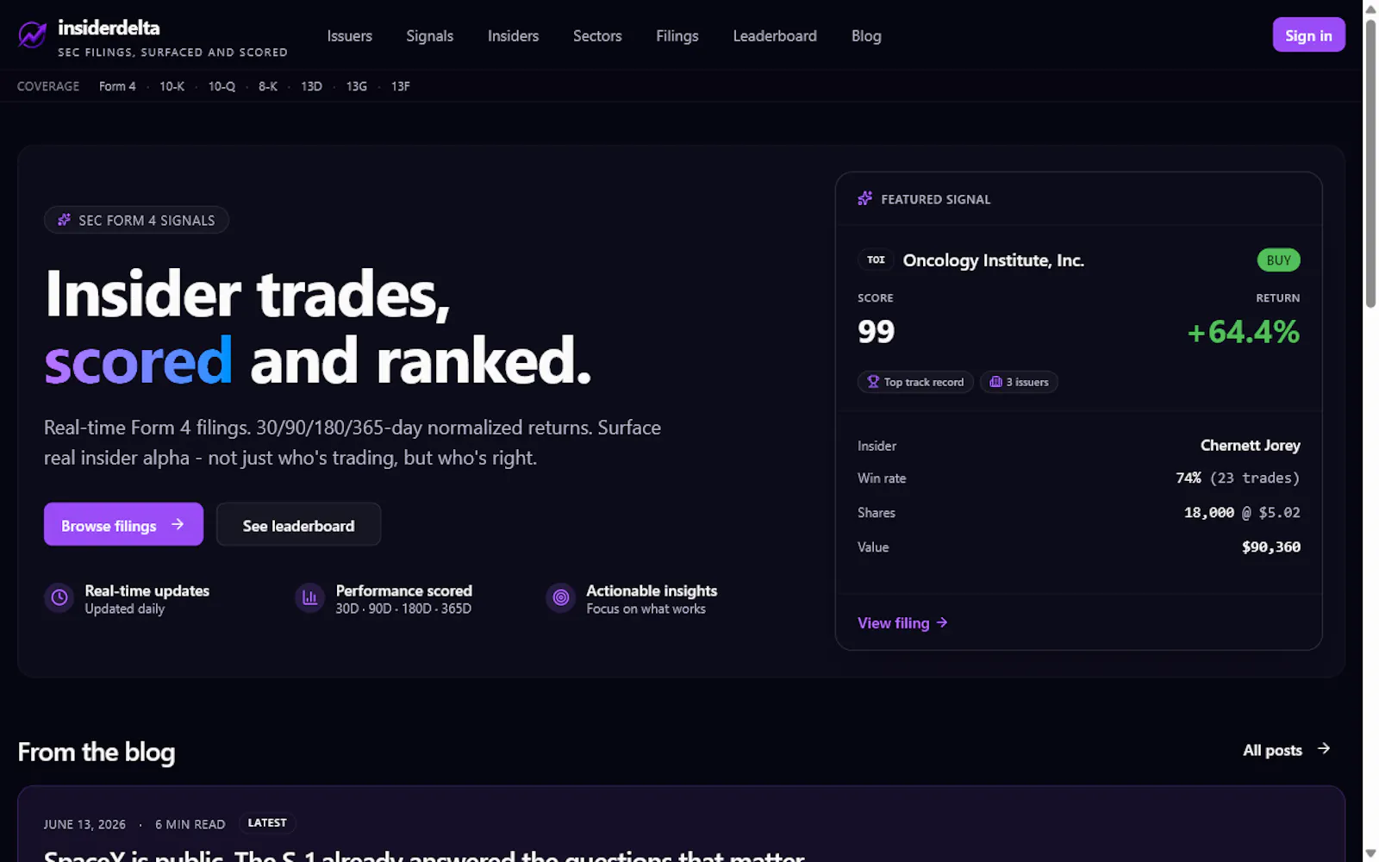This screenshot has height=862, width=1379.
Task: Click the BUY badge on featured signal
Action: point(1278,259)
